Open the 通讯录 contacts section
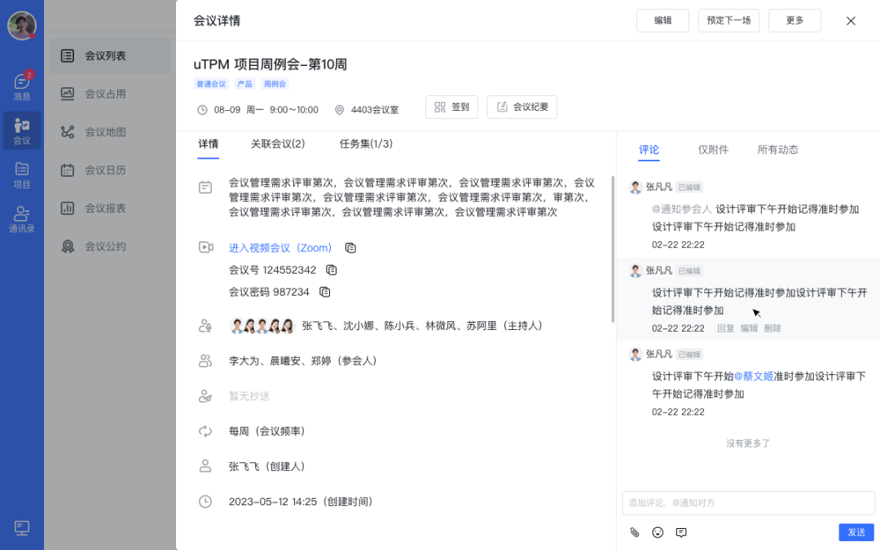This screenshot has width=880, height=550. [22, 217]
